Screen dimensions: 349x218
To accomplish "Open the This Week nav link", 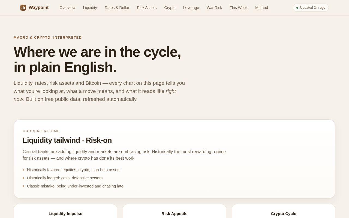I will 239,8.
